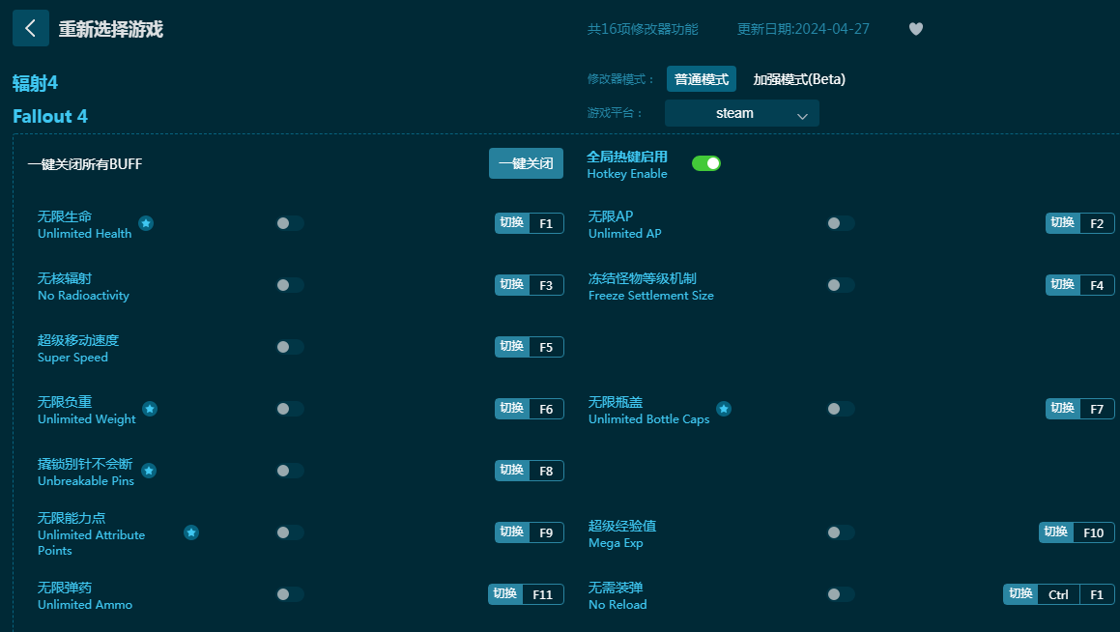This screenshot has height=632, width=1120.
Task: Enable the Unlimited Ammo toggle
Action: [x=290, y=594]
